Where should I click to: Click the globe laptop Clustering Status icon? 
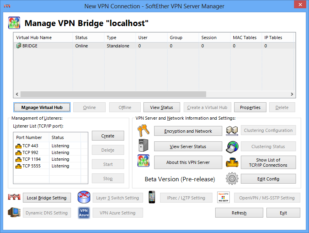(232, 147)
